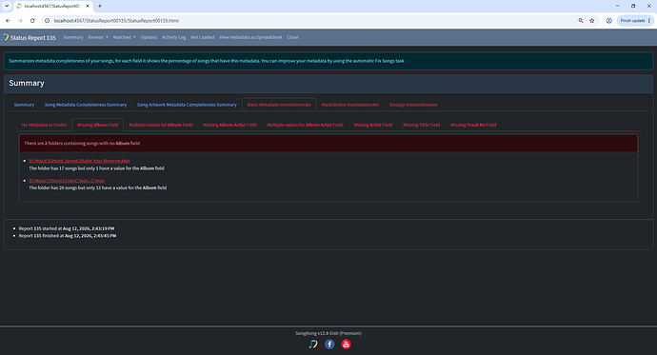
Task: Open the browser profile icon
Action: pyautogui.click(x=608, y=21)
